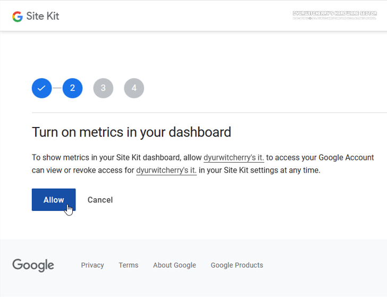Select step 4 circle in progress indicator

point(134,88)
